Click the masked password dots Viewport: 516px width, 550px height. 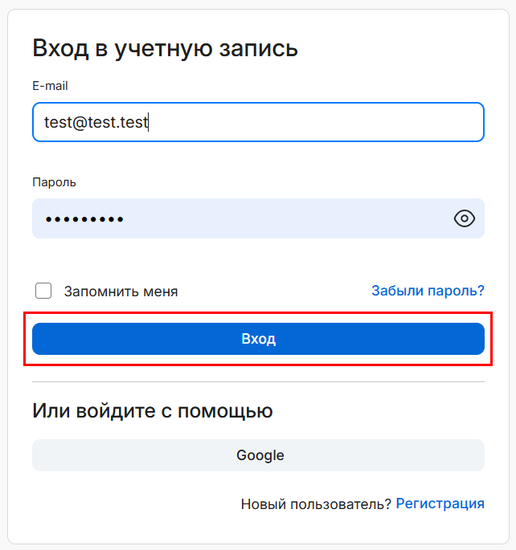click(84, 219)
